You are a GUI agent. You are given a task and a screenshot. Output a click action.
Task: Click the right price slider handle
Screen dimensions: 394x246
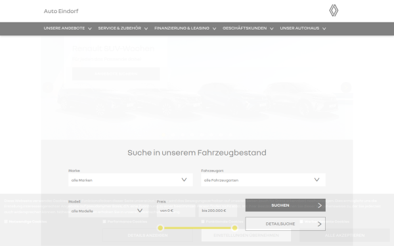pyautogui.click(x=234, y=228)
